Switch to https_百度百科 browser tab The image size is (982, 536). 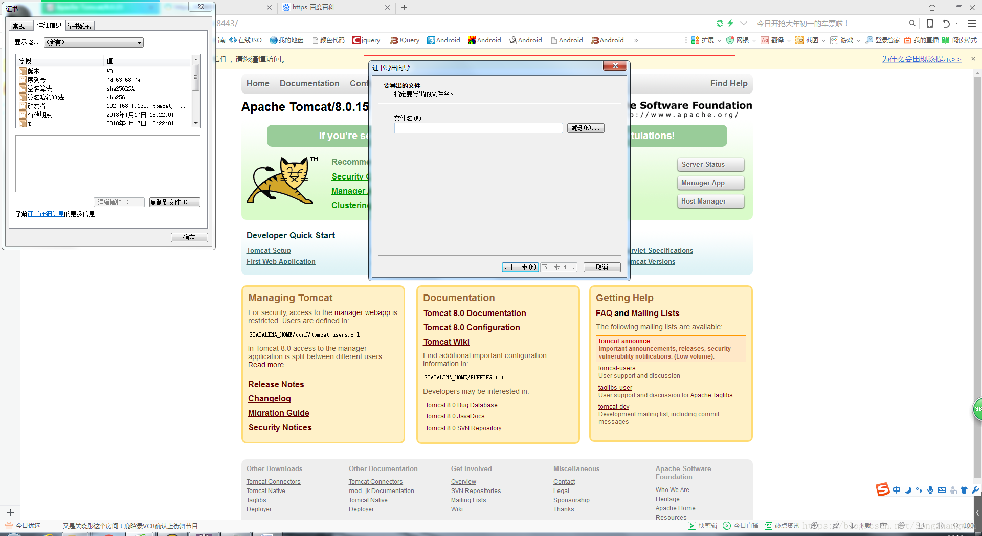click(x=336, y=7)
